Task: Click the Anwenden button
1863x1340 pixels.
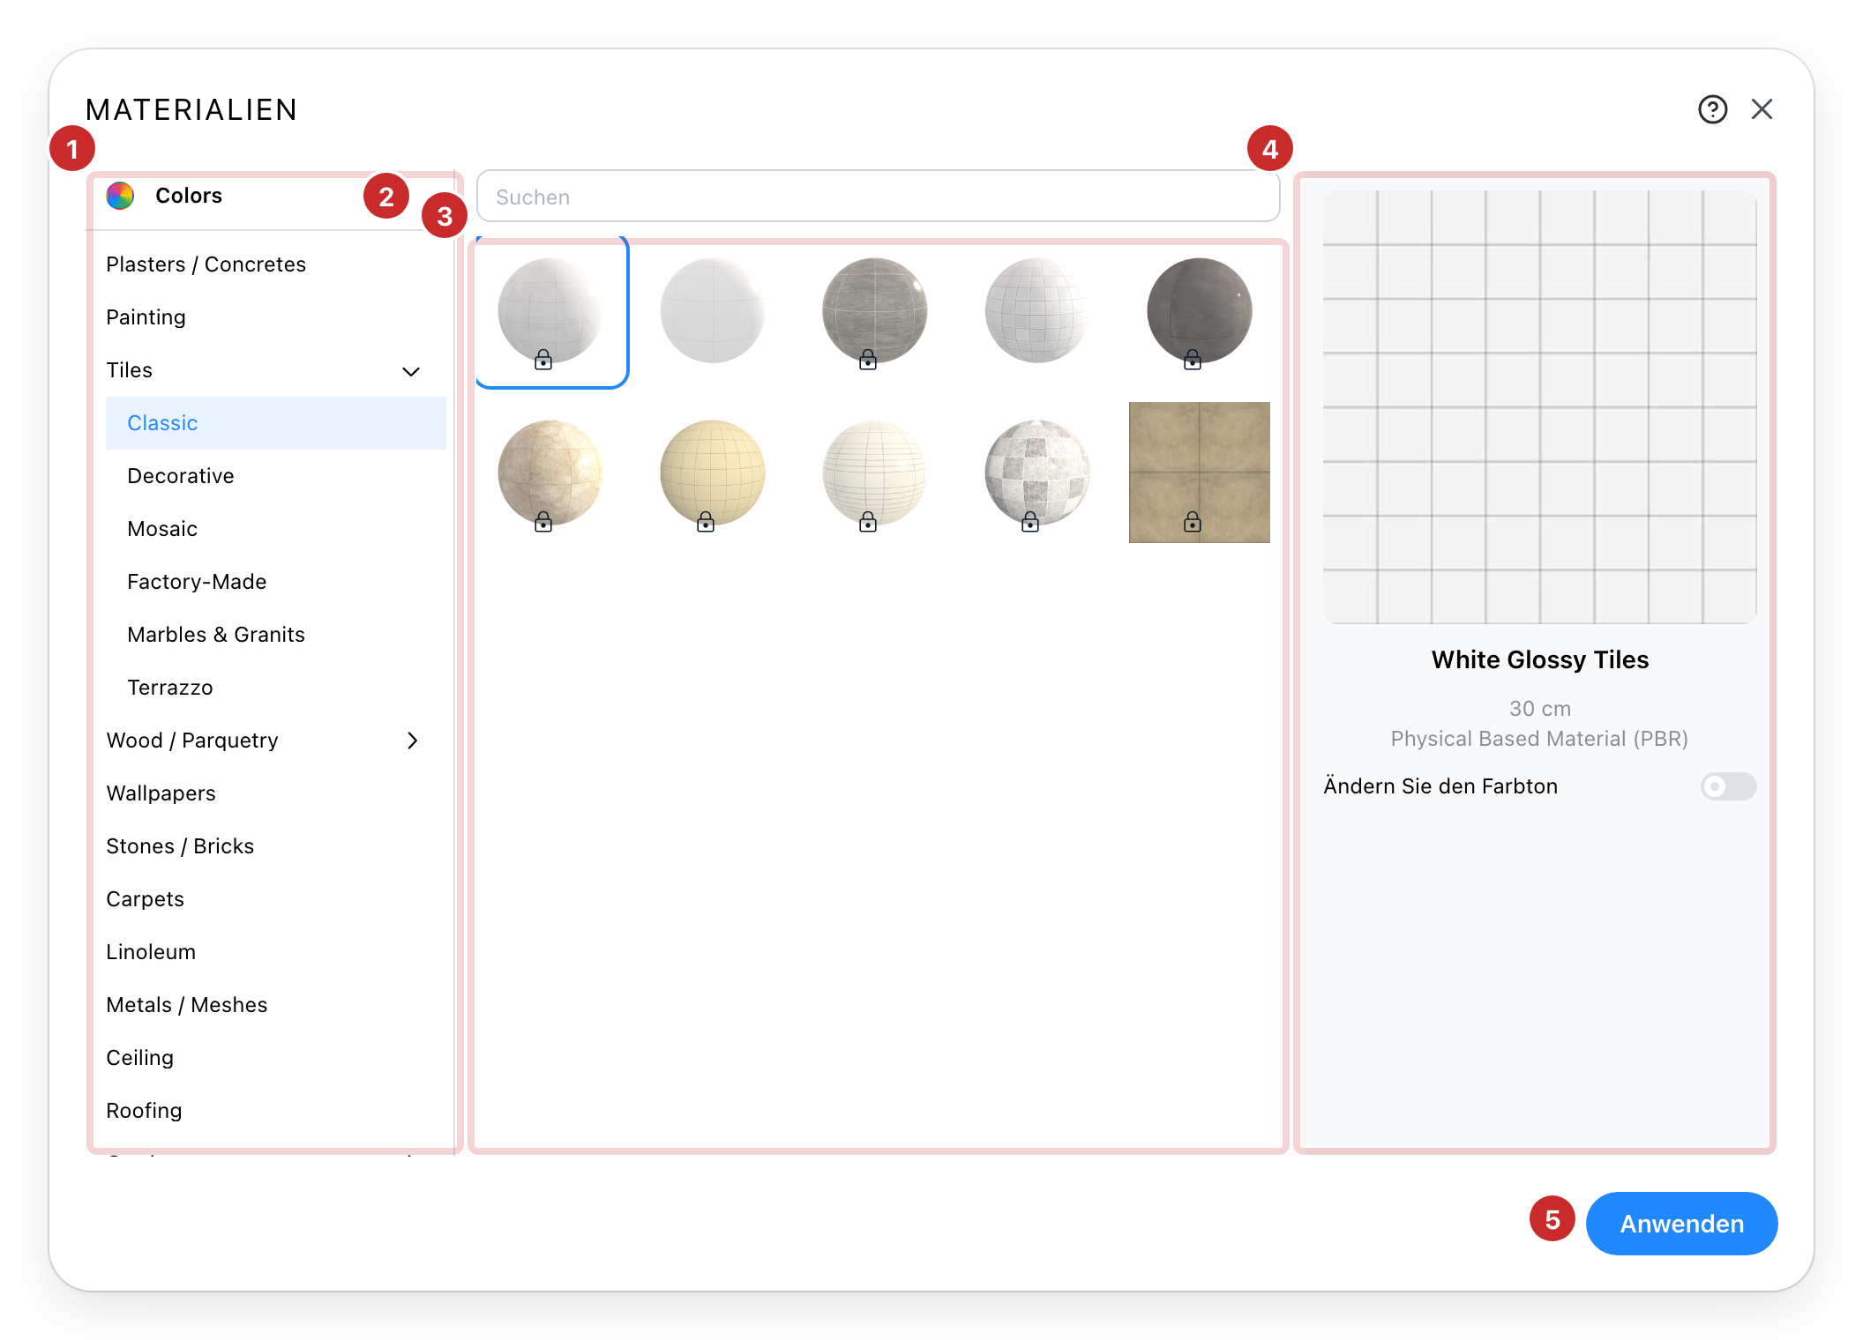Action: [x=1681, y=1224]
